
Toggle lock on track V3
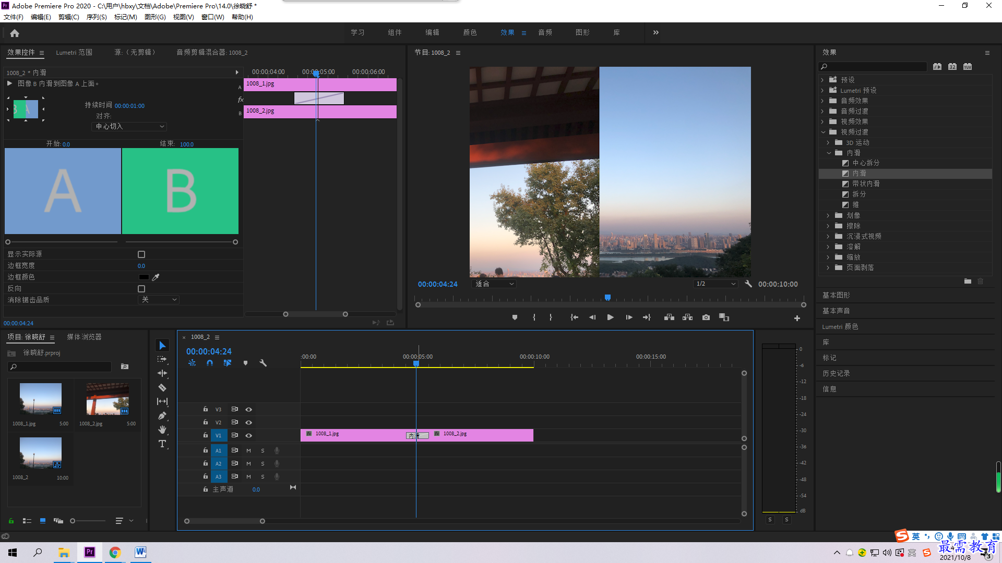(x=206, y=409)
